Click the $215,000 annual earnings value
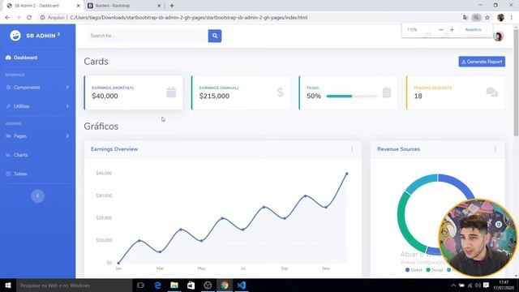Viewport: 519px width, 292px height. (214, 96)
